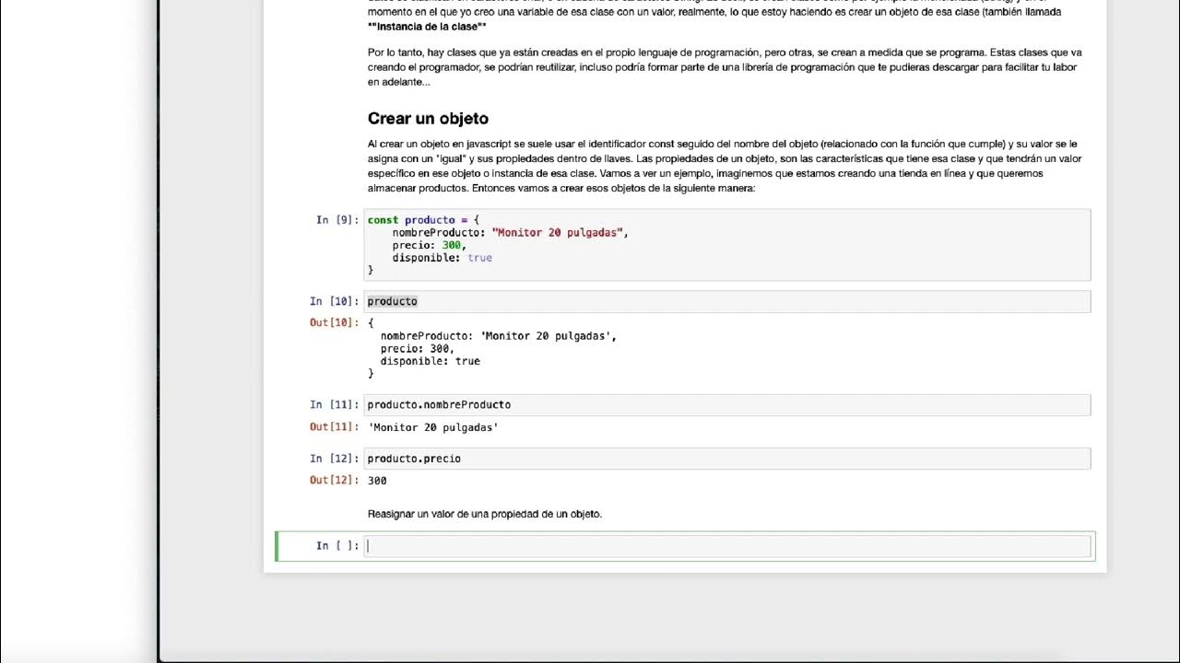
Task: Click the heading "Crear un objeto"
Action: [x=428, y=119]
